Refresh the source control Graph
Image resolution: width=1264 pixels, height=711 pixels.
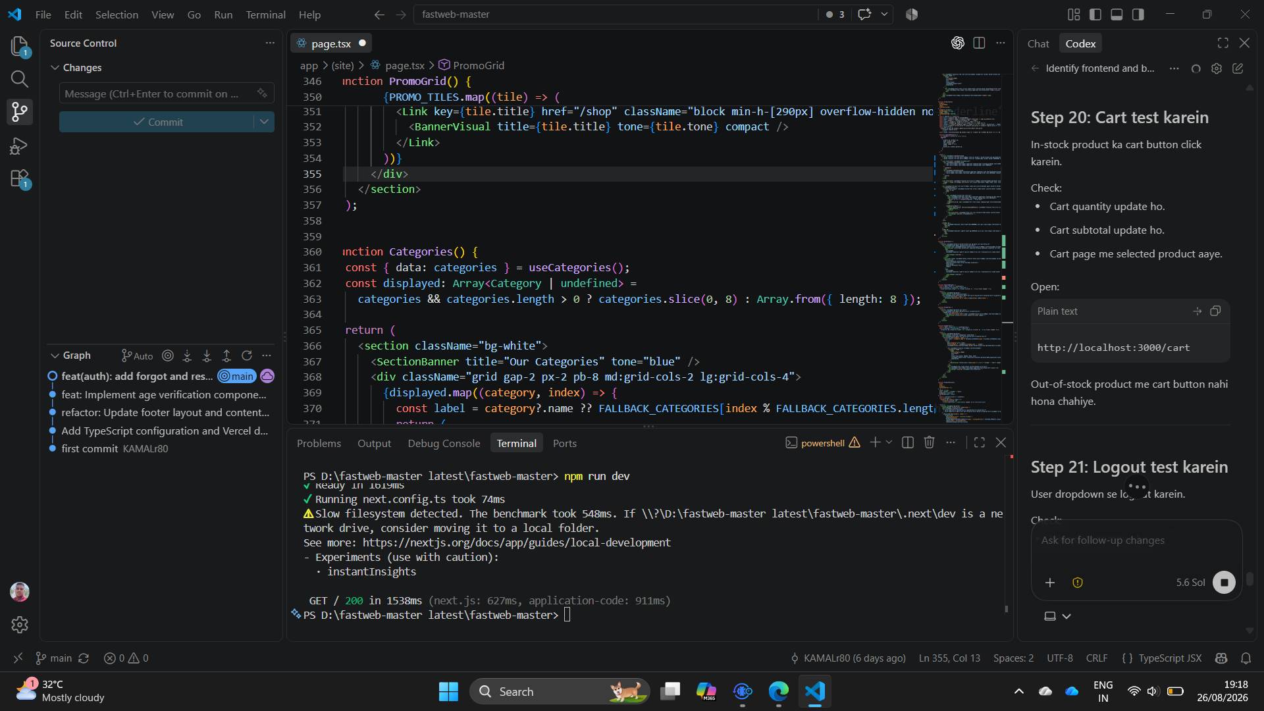(247, 355)
